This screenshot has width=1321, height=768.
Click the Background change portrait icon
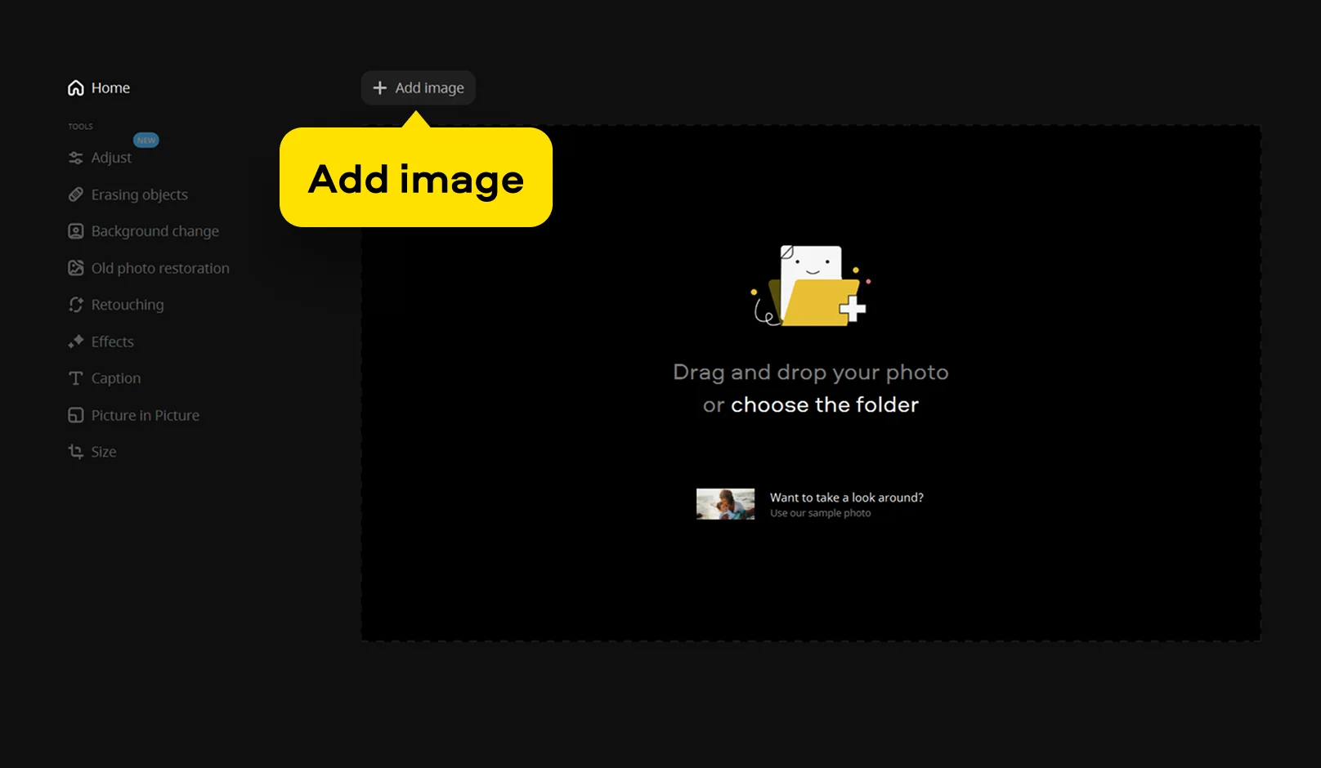pyautogui.click(x=76, y=231)
